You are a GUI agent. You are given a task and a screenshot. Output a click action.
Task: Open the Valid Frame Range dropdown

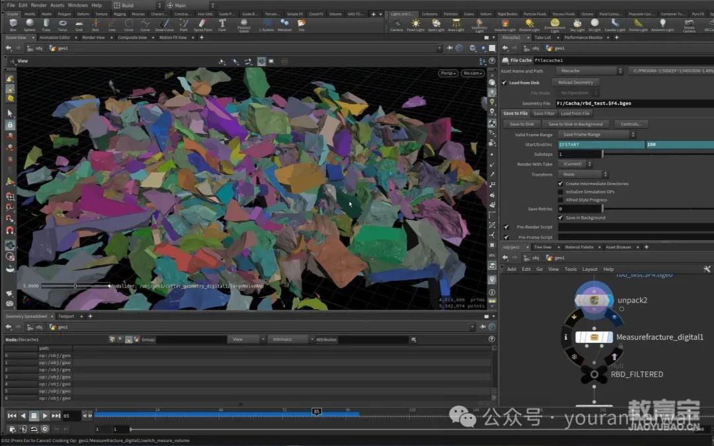point(597,135)
